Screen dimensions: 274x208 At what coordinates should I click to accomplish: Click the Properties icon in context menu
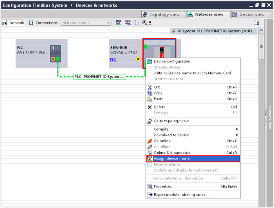tap(150, 187)
